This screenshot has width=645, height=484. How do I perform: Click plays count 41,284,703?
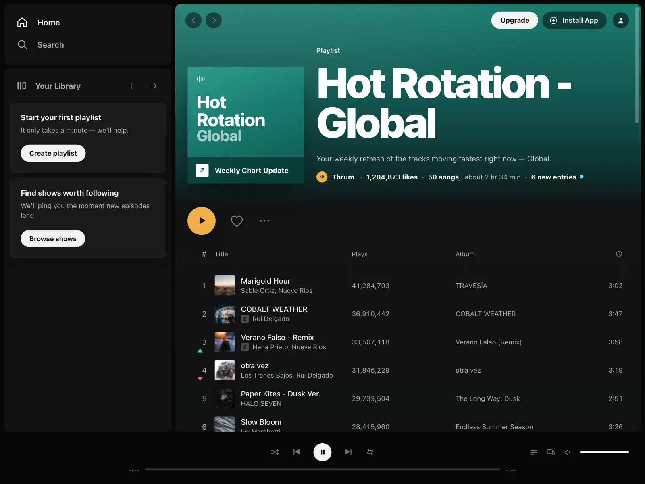(370, 286)
